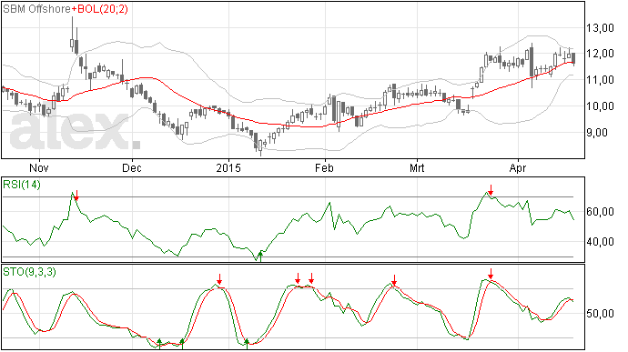Click the stochastic 50,00 axis value
Screen dimensions: 628x352
pos(600,314)
